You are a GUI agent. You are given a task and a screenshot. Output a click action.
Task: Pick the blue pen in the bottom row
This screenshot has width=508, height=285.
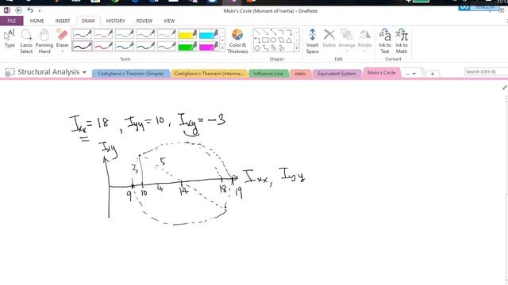click(124, 46)
